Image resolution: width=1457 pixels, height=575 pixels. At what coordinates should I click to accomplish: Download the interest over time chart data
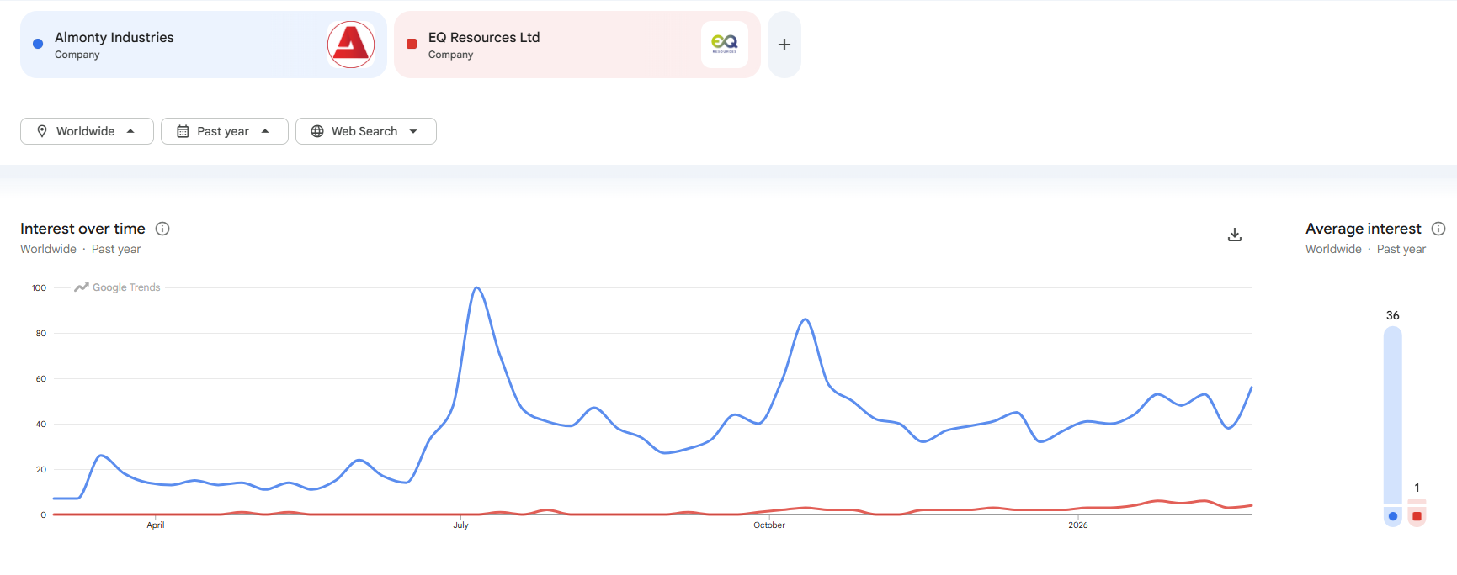tap(1235, 235)
